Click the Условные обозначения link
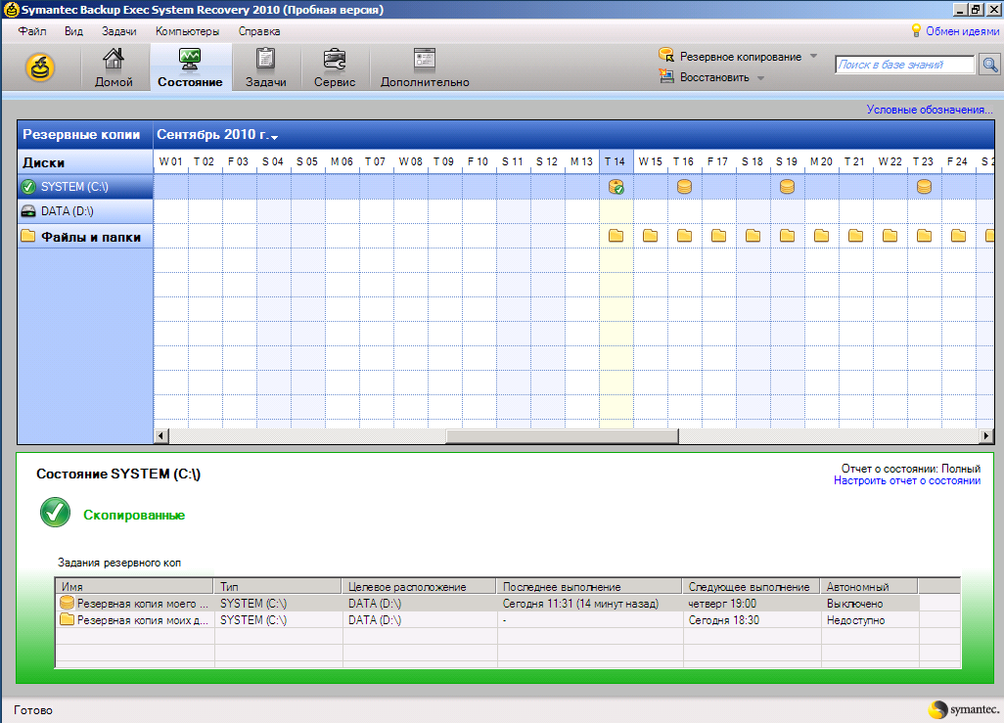The image size is (1004, 723). pyautogui.click(x=929, y=110)
